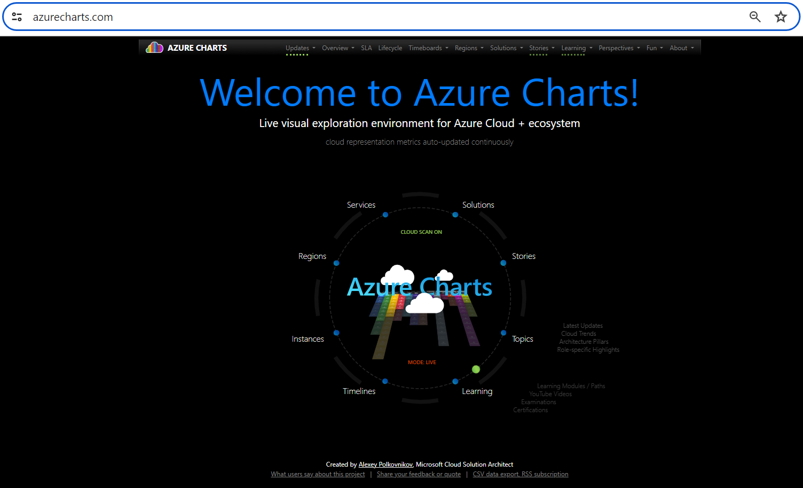The image size is (803, 488).
Task: Click the magnifier search icon in address bar
Action: point(755,17)
